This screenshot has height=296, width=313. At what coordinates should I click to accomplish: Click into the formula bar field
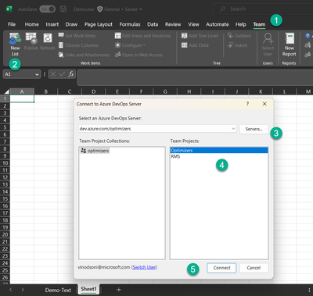click(195, 77)
